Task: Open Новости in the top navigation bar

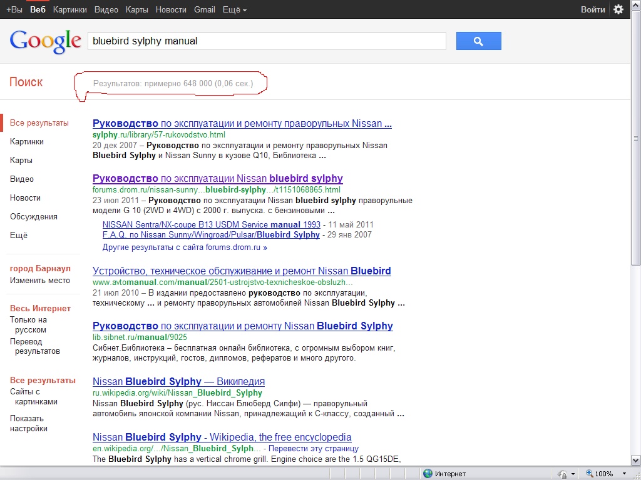Action: click(x=171, y=9)
